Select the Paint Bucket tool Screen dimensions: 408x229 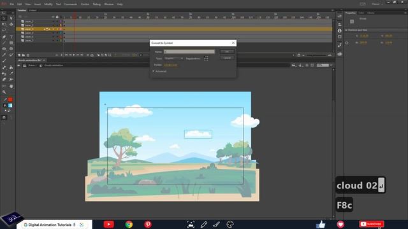click(11, 67)
